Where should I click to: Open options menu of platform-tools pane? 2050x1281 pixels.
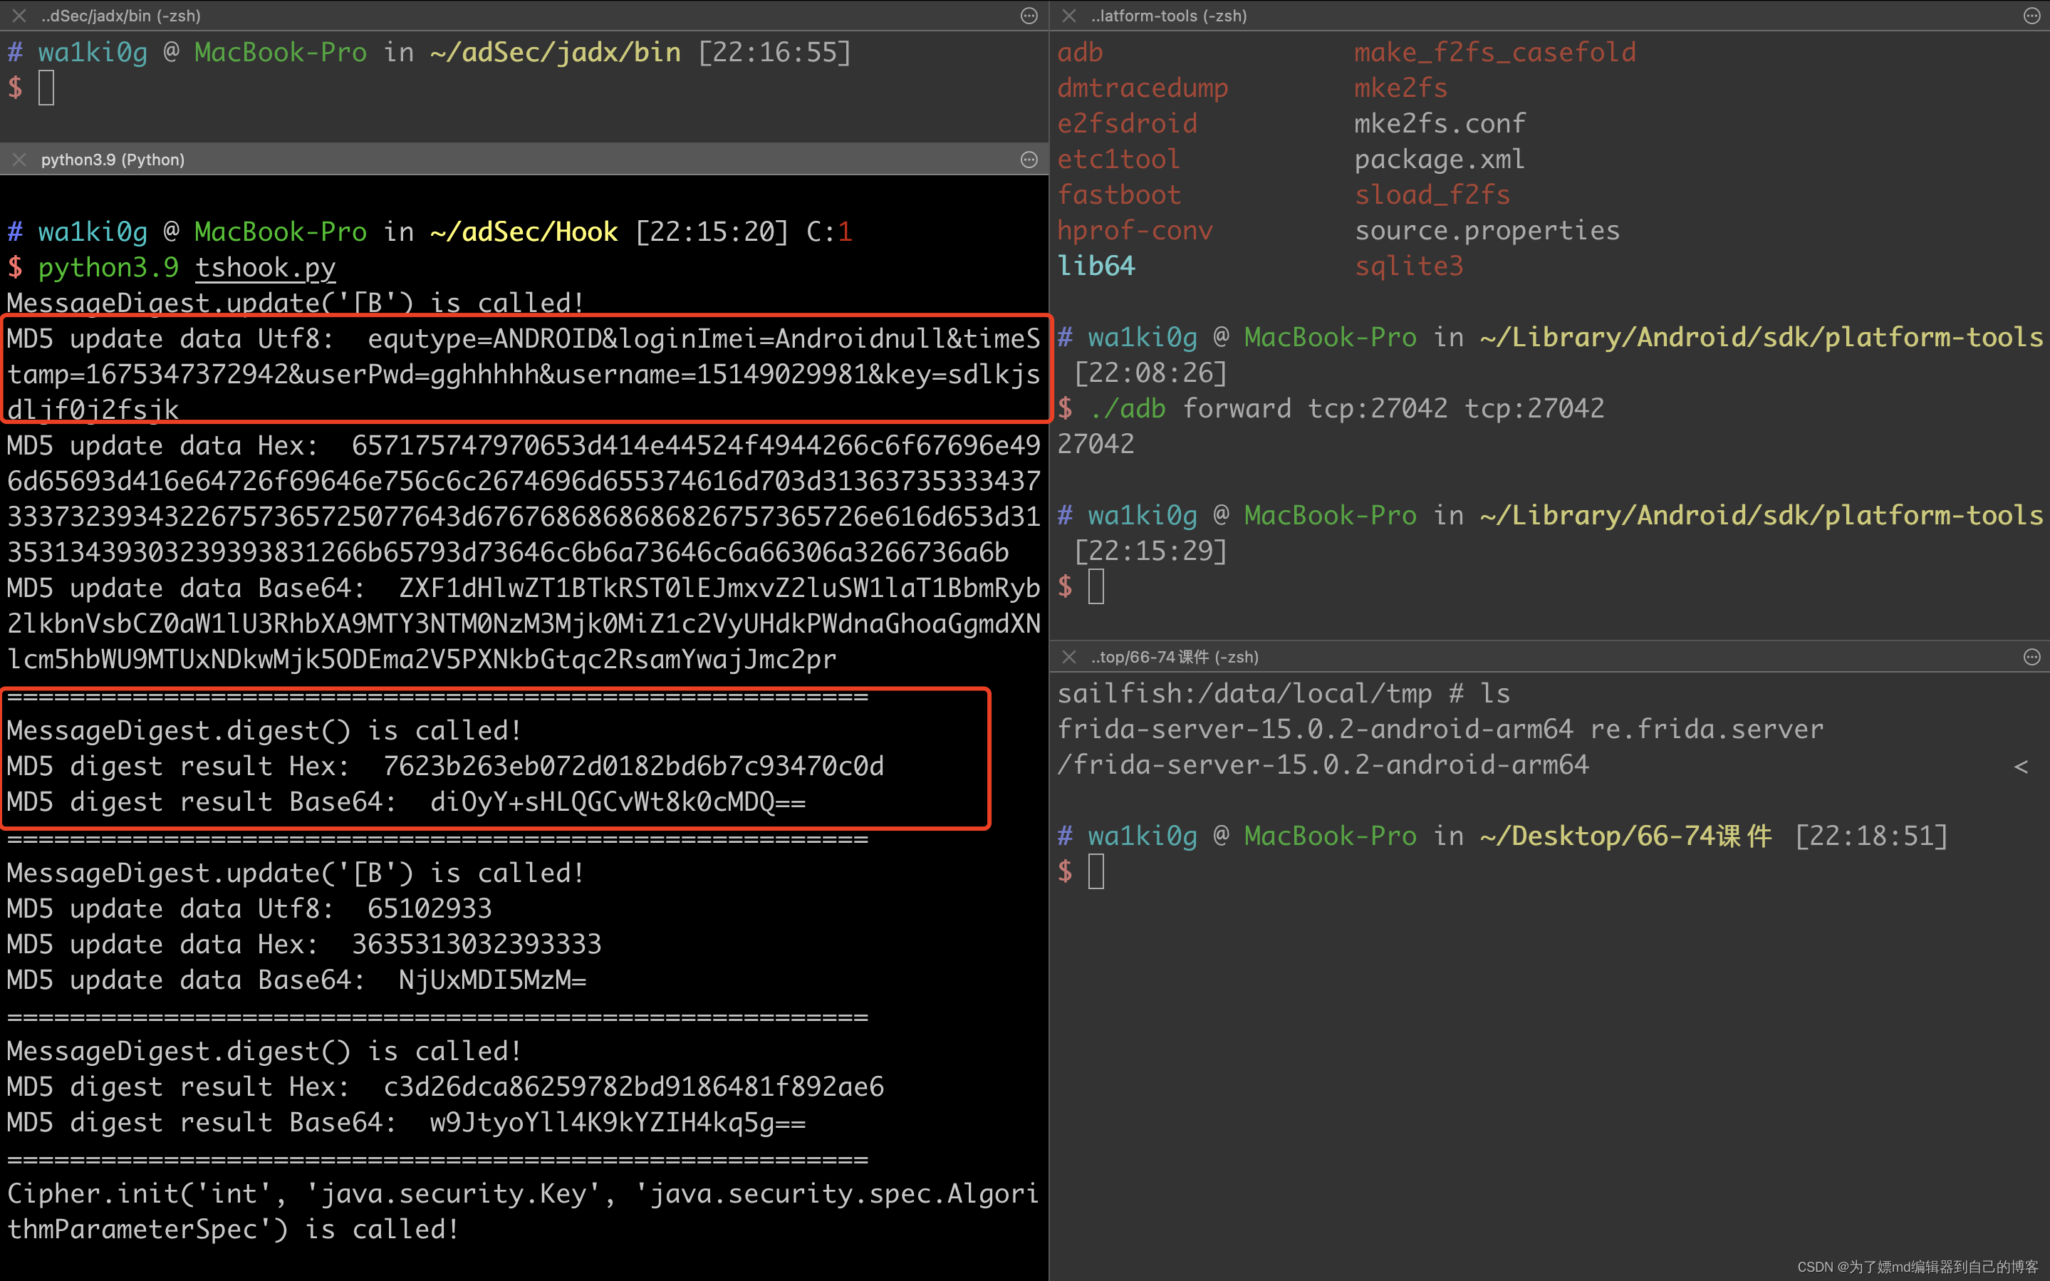[2031, 15]
